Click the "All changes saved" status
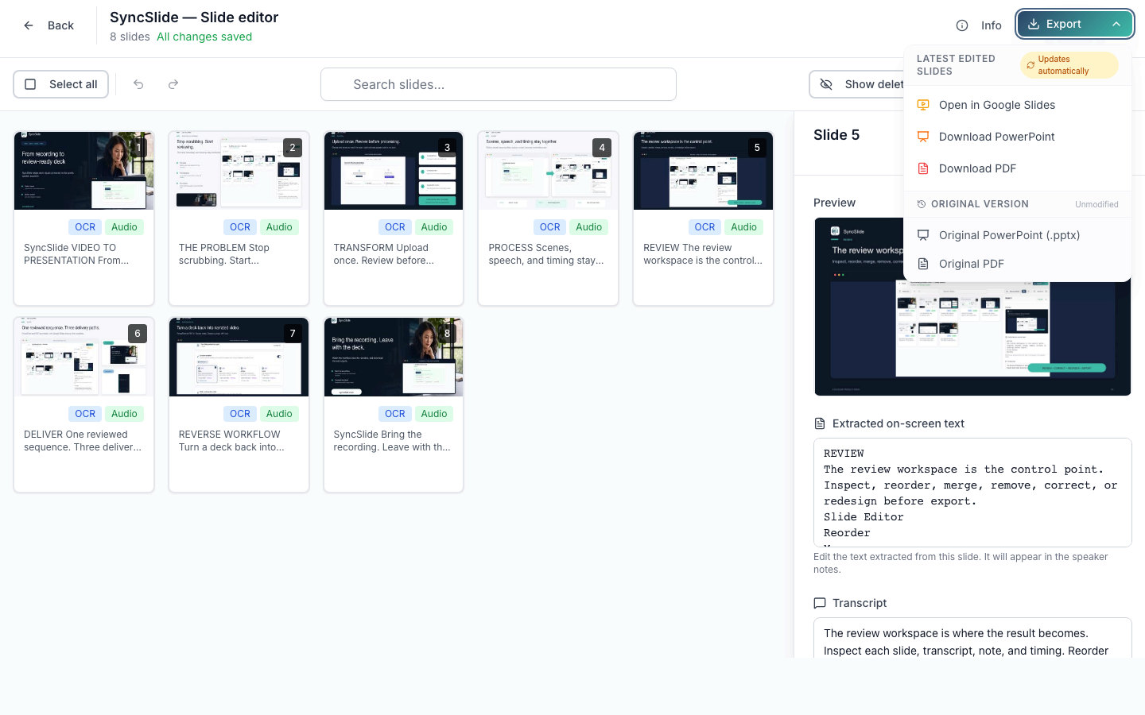This screenshot has width=1145, height=715. pyautogui.click(x=204, y=37)
